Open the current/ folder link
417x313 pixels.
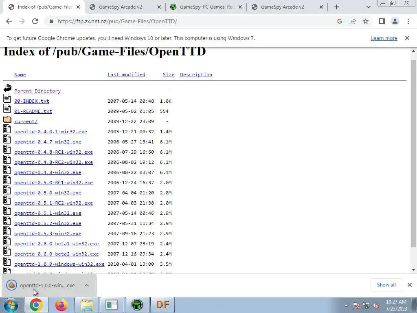click(x=26, y=121)
